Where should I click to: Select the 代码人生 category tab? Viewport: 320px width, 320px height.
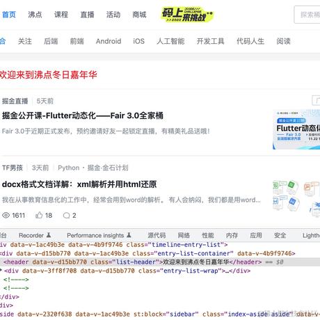click(250, 41)
